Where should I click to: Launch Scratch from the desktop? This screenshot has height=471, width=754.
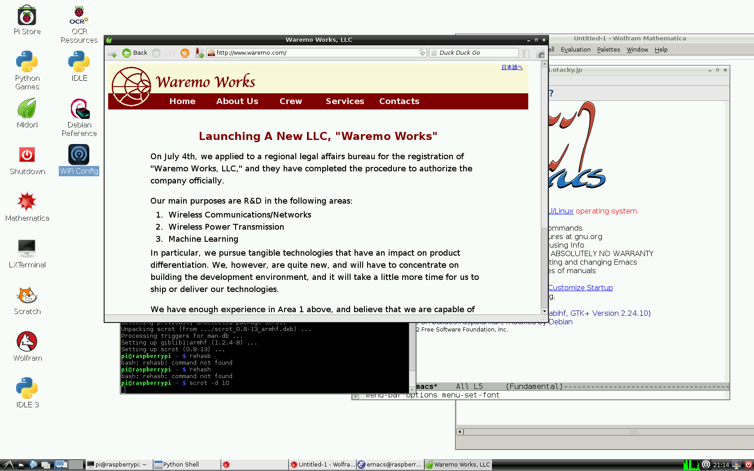27,300
